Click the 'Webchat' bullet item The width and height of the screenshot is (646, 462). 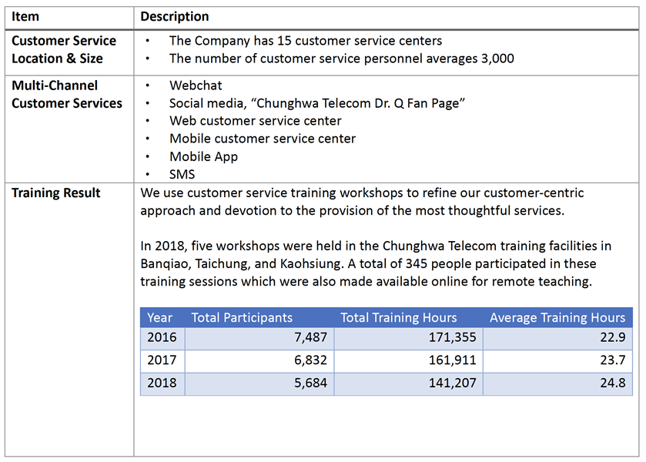pos(196,85)
